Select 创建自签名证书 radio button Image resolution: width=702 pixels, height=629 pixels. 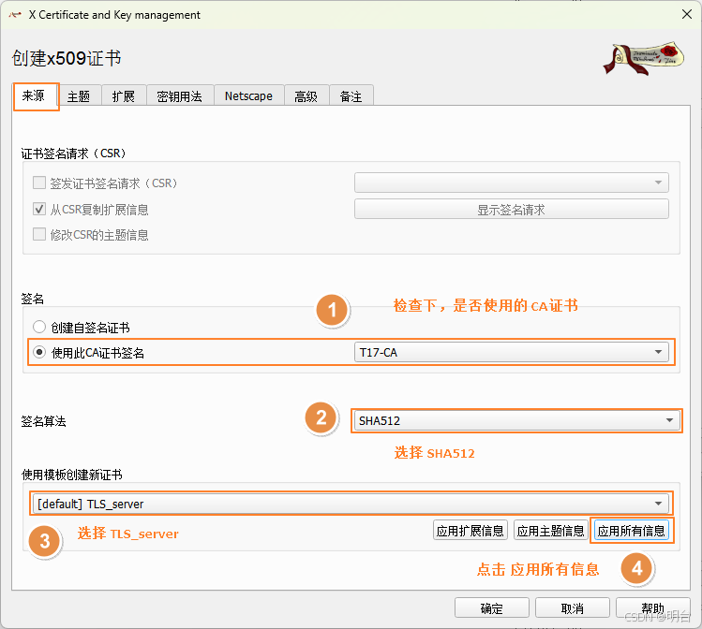(x=39, y=328)
